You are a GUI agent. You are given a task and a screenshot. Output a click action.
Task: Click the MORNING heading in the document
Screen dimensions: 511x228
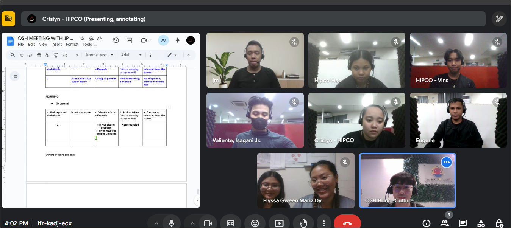point(52,96)
